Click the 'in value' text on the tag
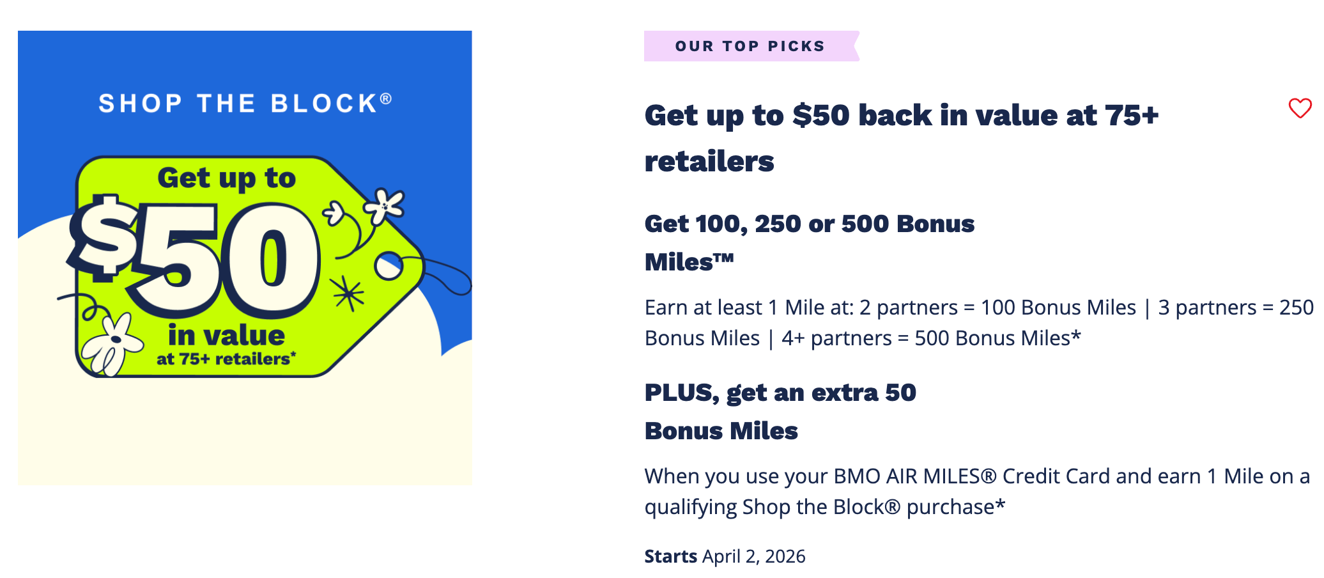1324x578 pixels. pyautogui.click(x=226, y=335)
